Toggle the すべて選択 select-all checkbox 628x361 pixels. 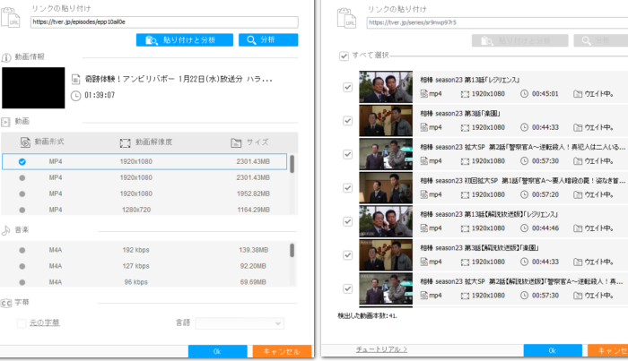tap(345, 56)
